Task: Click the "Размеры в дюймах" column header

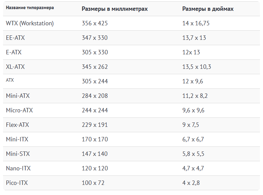Action: click(x=208, y=9)
